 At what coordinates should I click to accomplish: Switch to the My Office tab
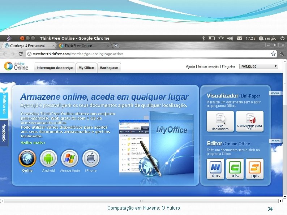coord(86,68)
